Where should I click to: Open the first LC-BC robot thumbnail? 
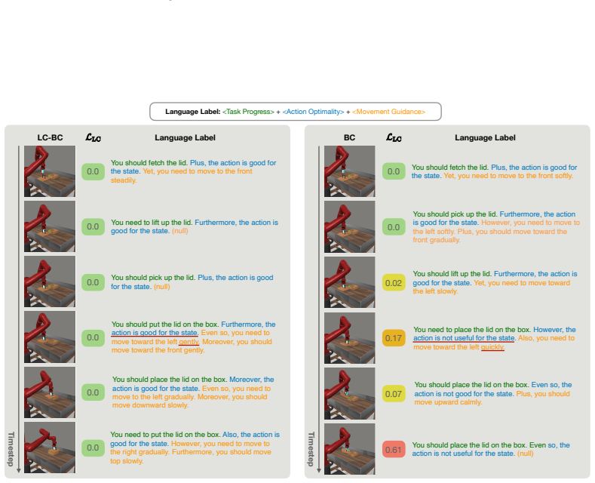50,171
